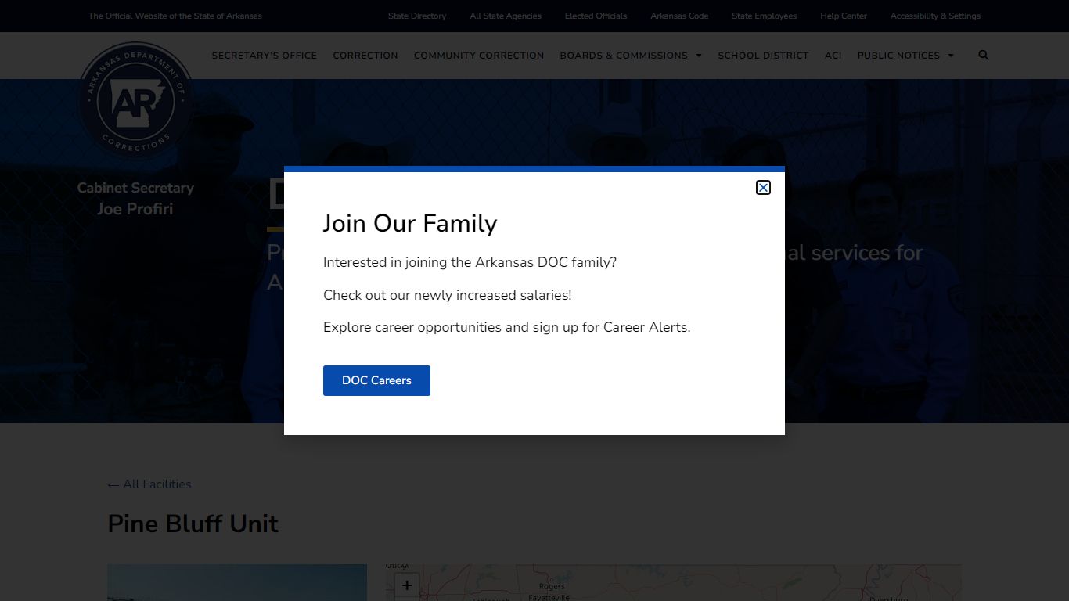
Task: Click Cabinet Secretary Joe Profiri text
Action: 135,198
